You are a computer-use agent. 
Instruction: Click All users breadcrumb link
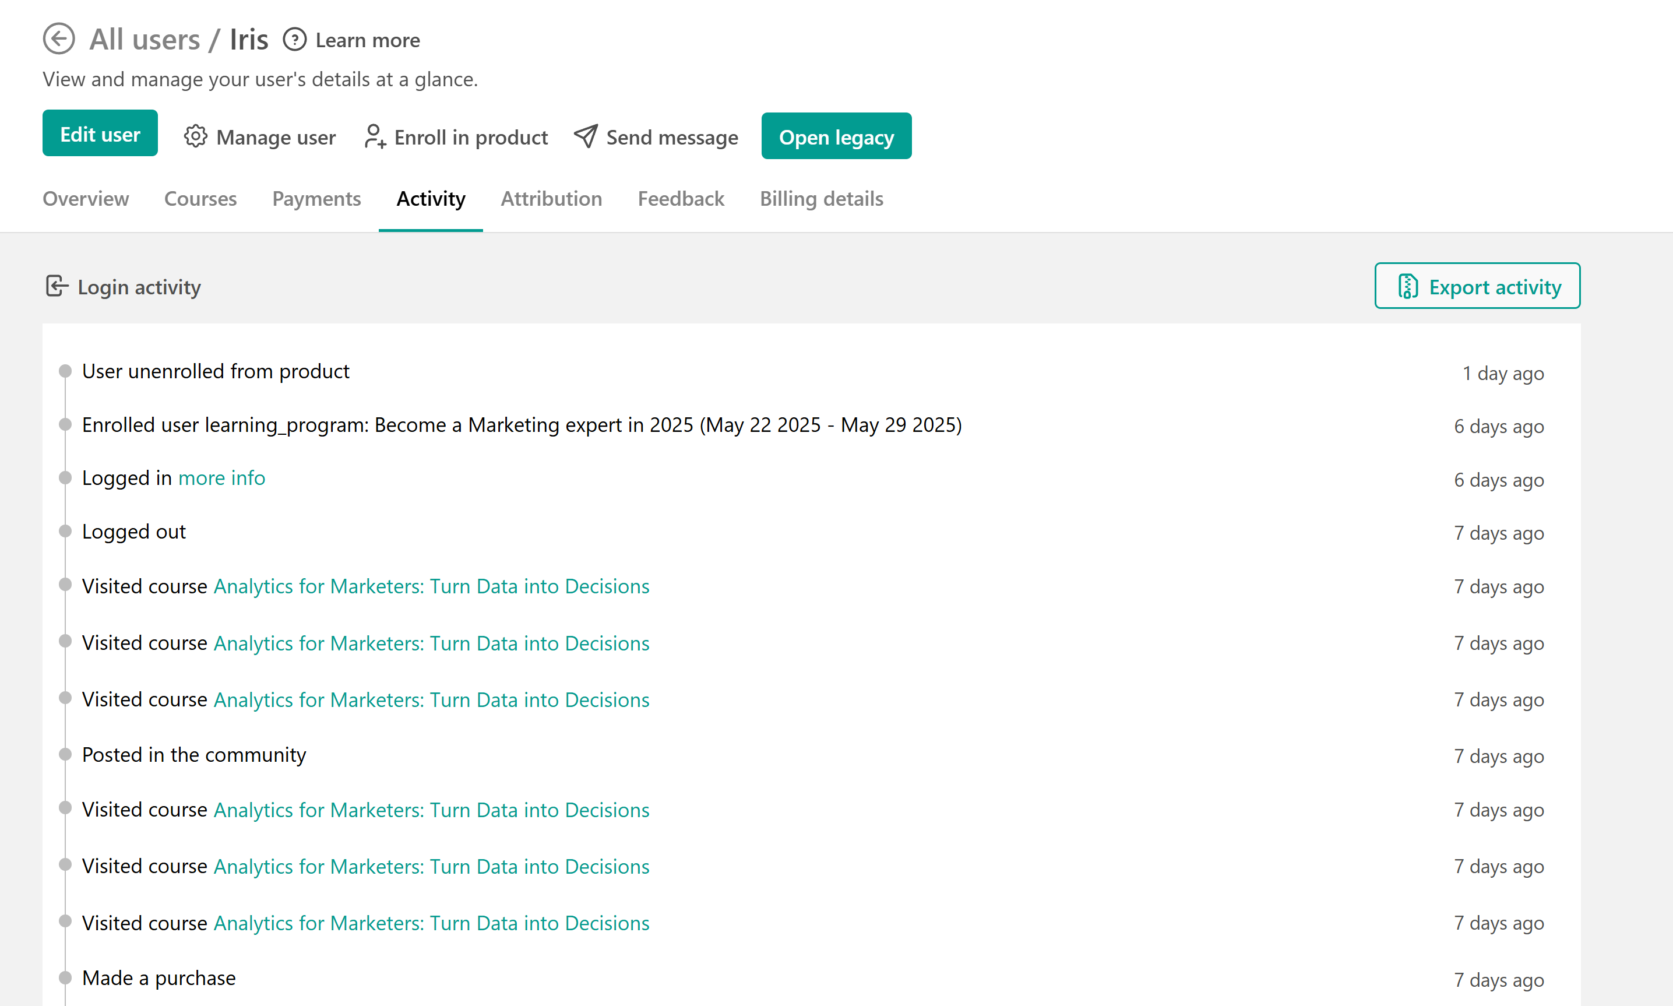click(x=145, y=39)
